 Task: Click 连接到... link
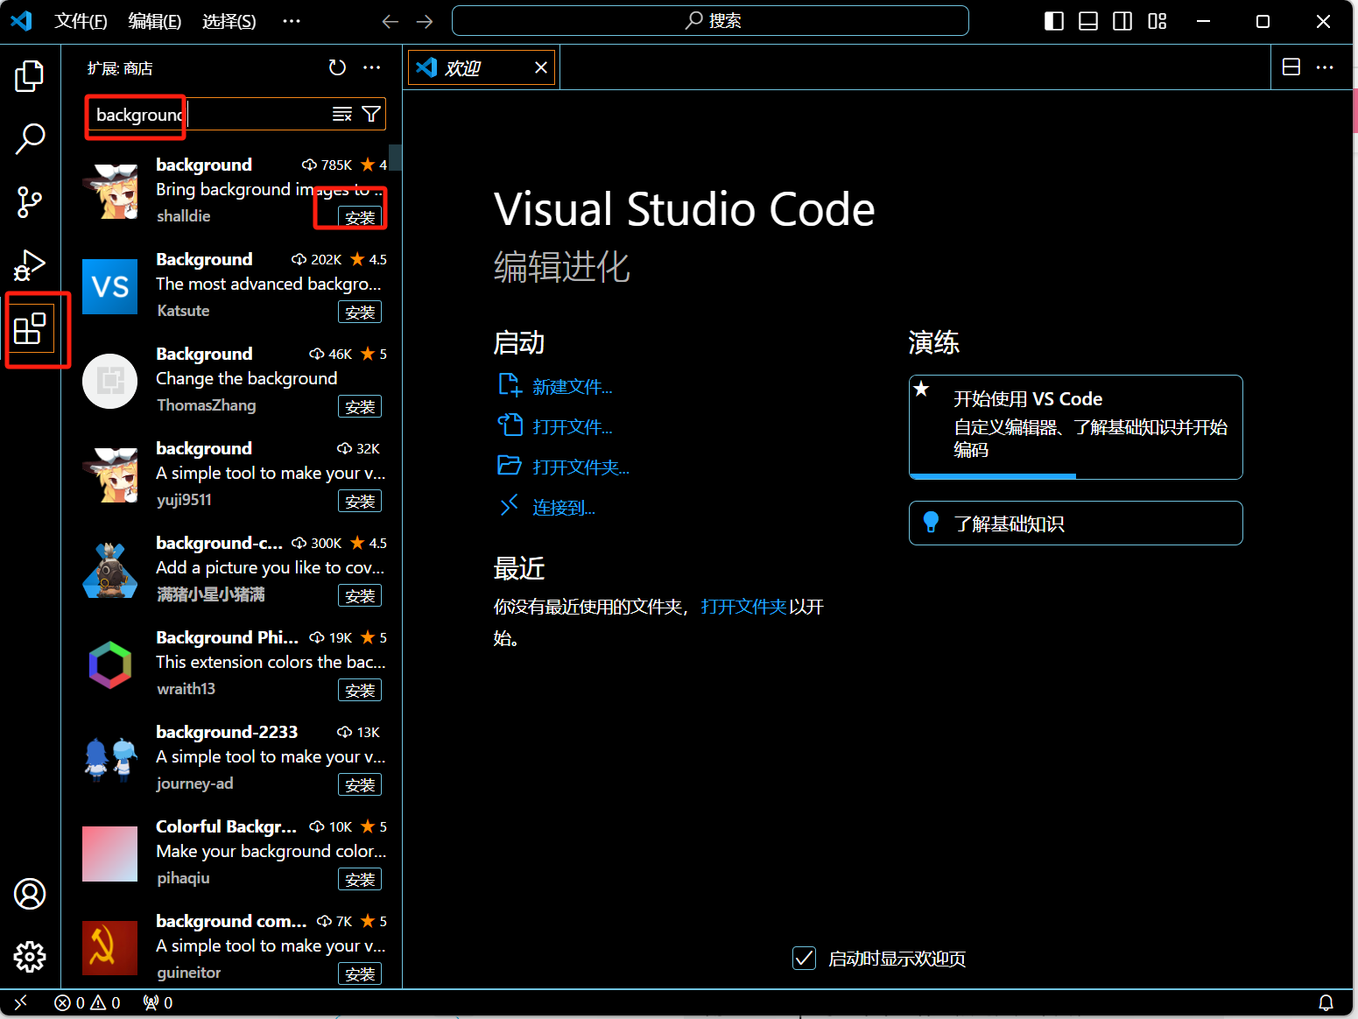click(x=564, y=508)
